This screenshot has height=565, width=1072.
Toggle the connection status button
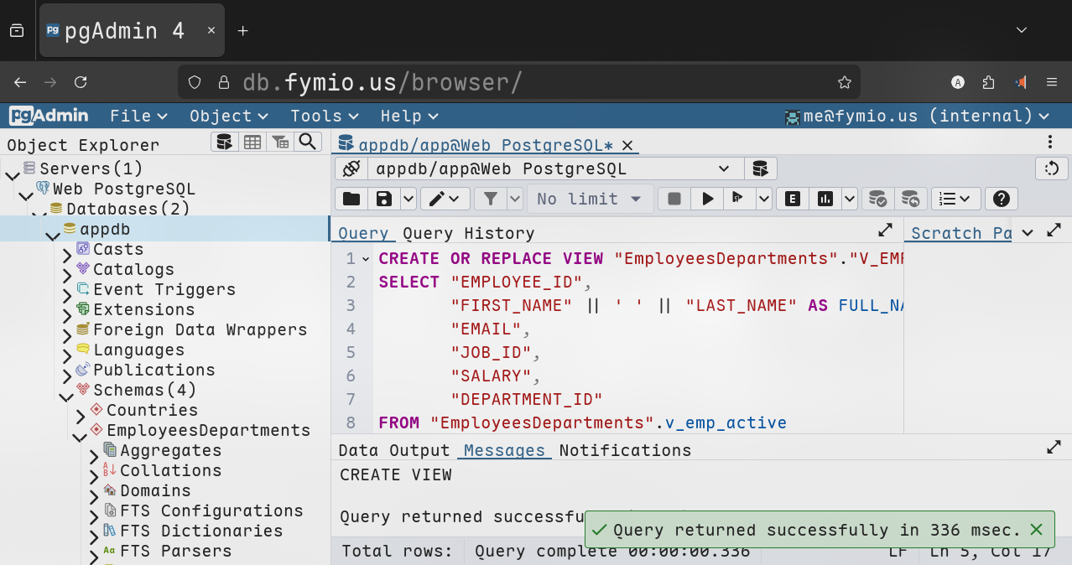(x=351, y=169)
